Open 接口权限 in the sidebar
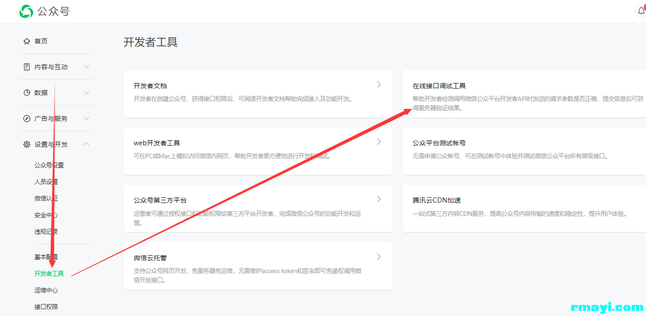The image size is (646, 316). tap(46, 307)
